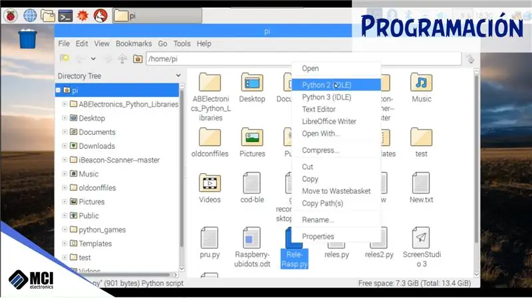The image size is (532, 298).
Task: Open the Raspberry Pi main menu
Action: (x=11, y=15)
